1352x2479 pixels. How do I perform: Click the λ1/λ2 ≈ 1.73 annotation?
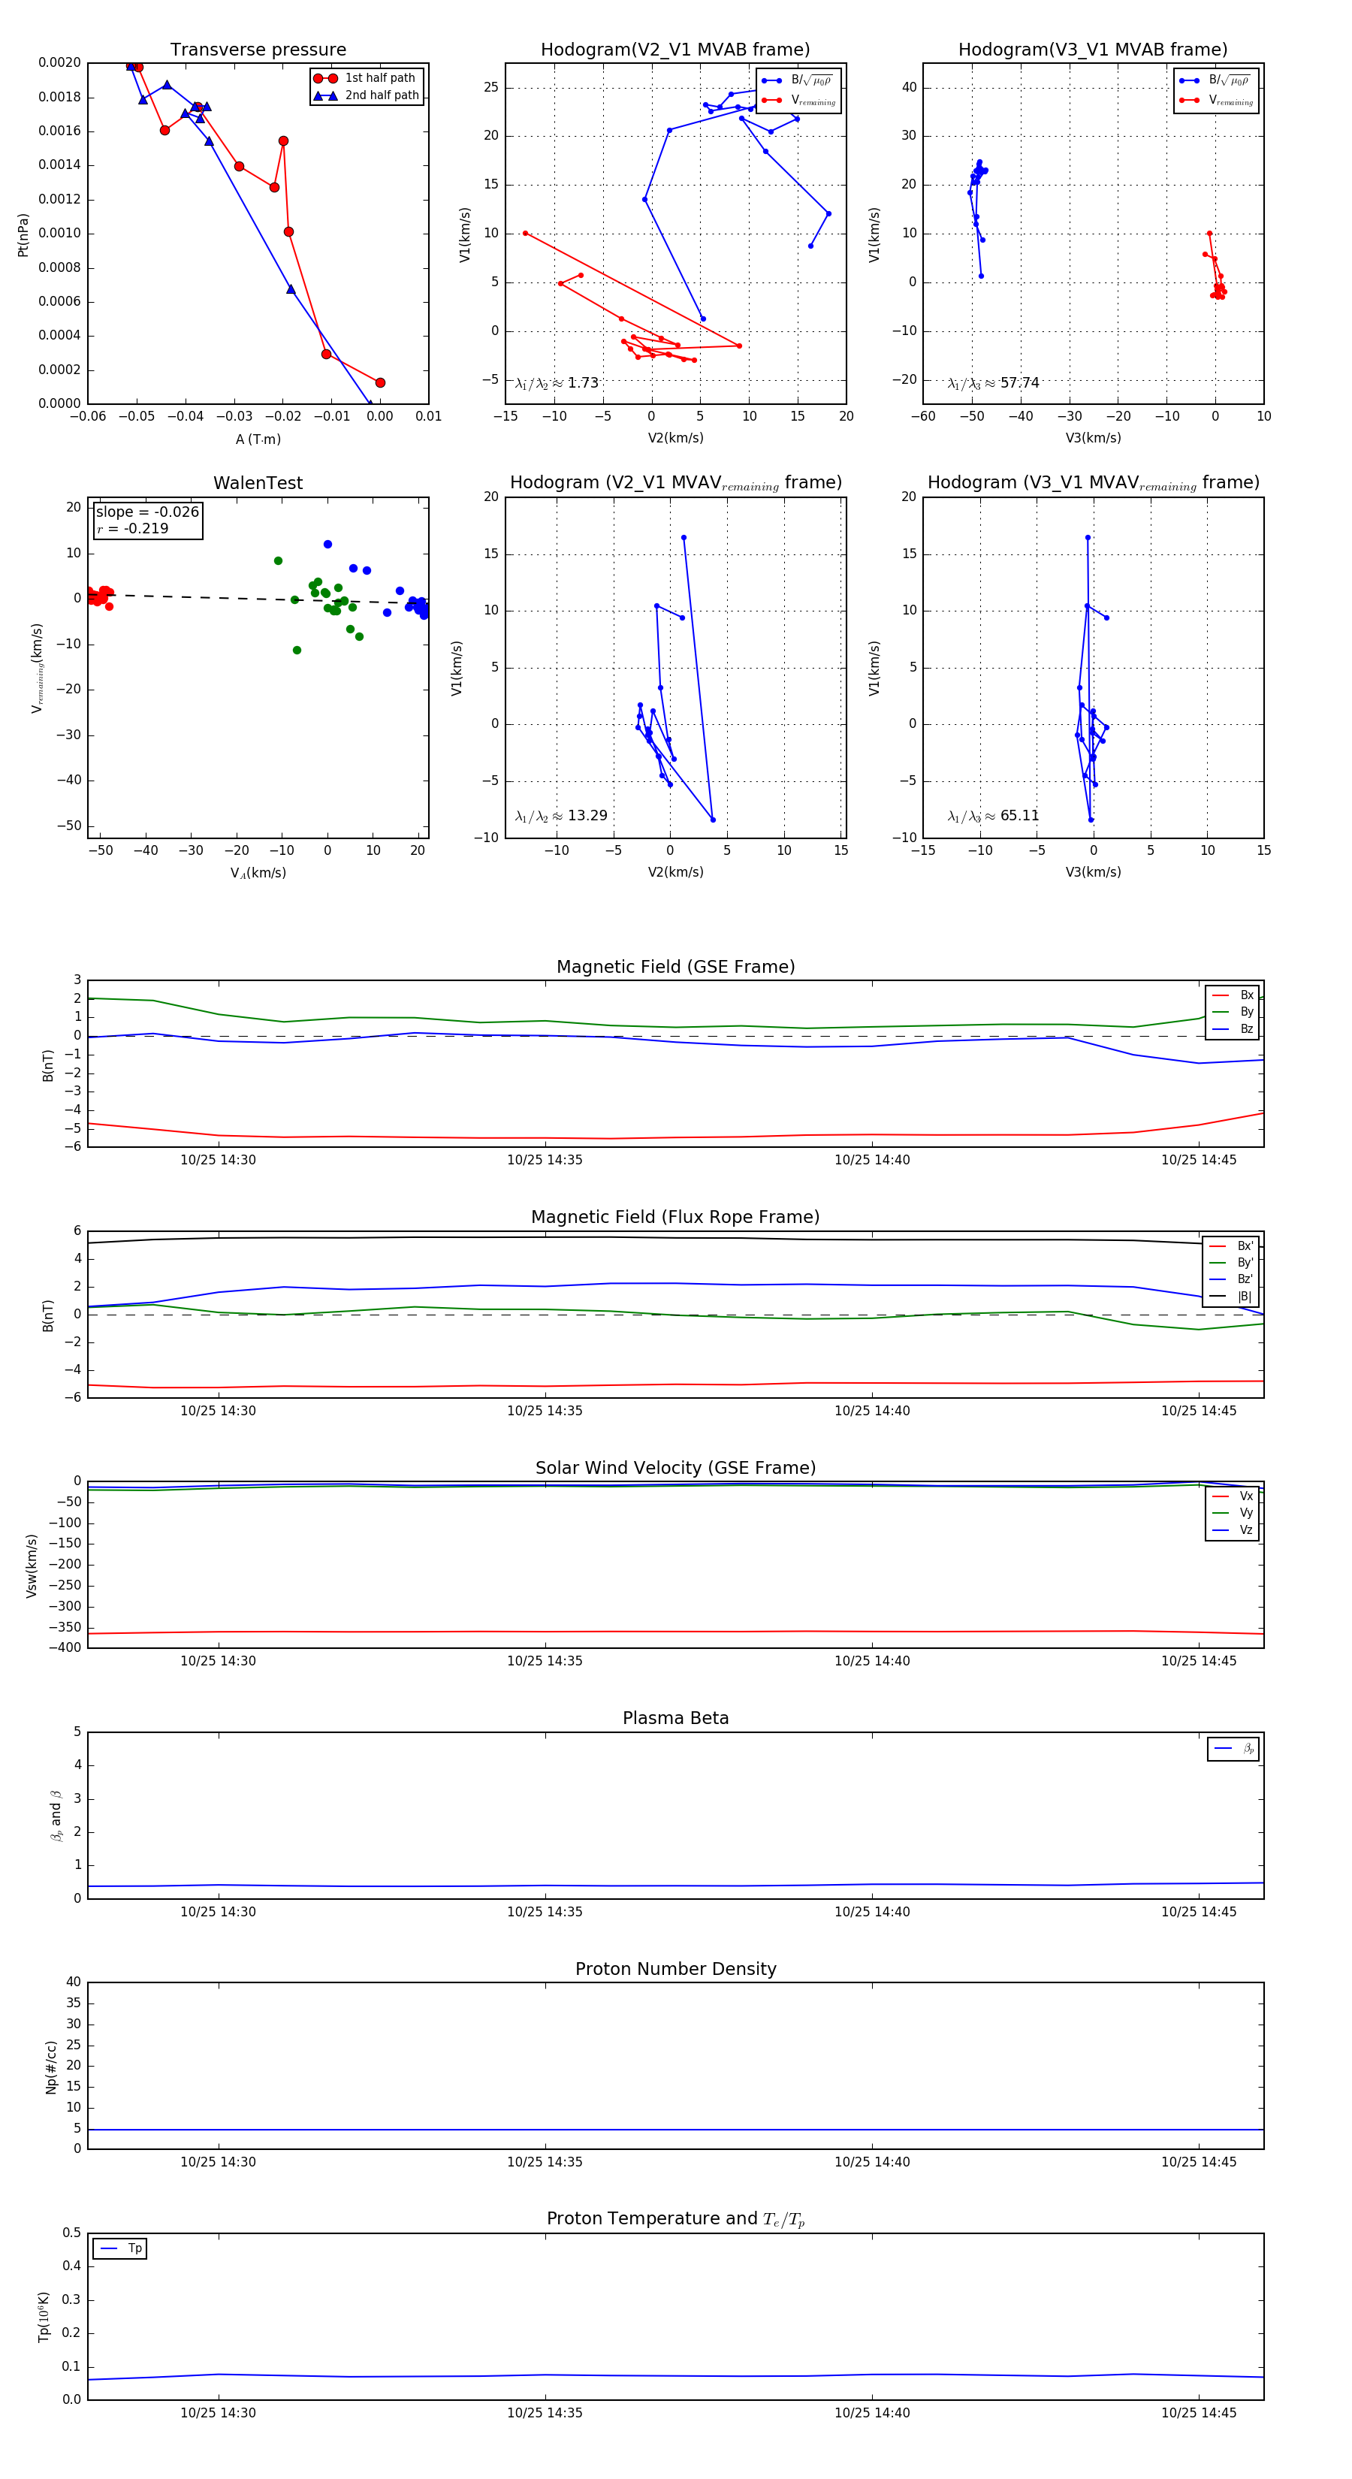557,383
